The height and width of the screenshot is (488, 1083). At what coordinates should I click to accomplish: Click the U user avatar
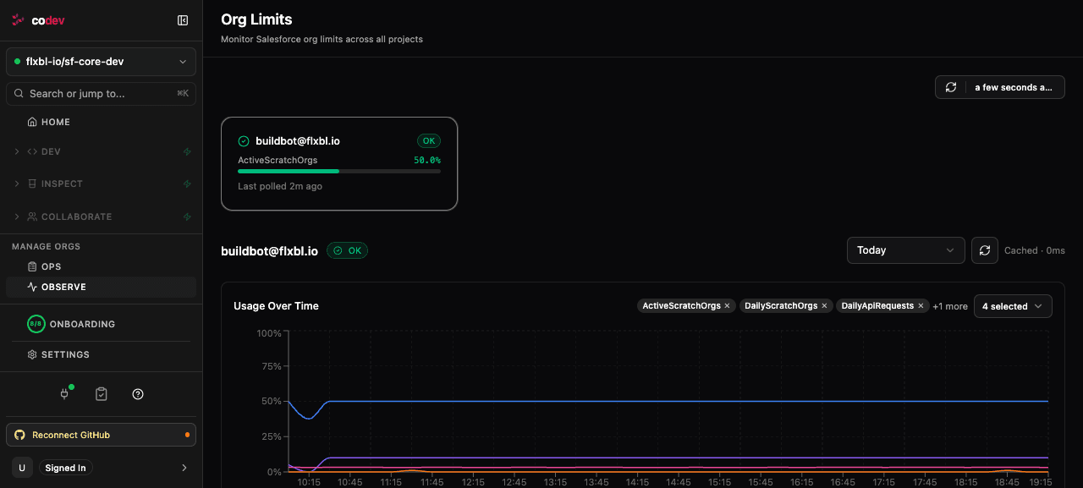(x=22, y=468)
